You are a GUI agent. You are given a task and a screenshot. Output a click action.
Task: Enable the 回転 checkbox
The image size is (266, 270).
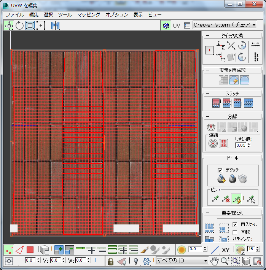[x=235, y=232]
